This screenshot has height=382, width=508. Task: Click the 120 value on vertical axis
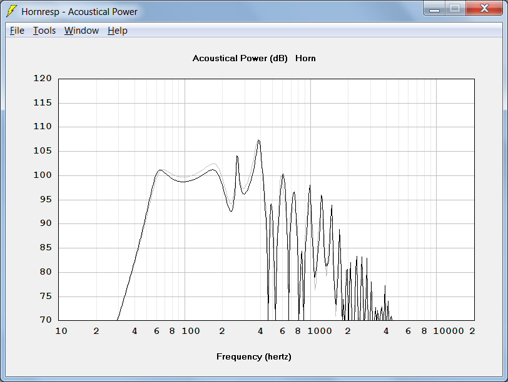pos(43,78)
